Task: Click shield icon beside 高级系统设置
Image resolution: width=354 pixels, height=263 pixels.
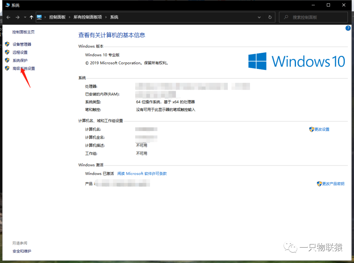Action: click(7, 68)
